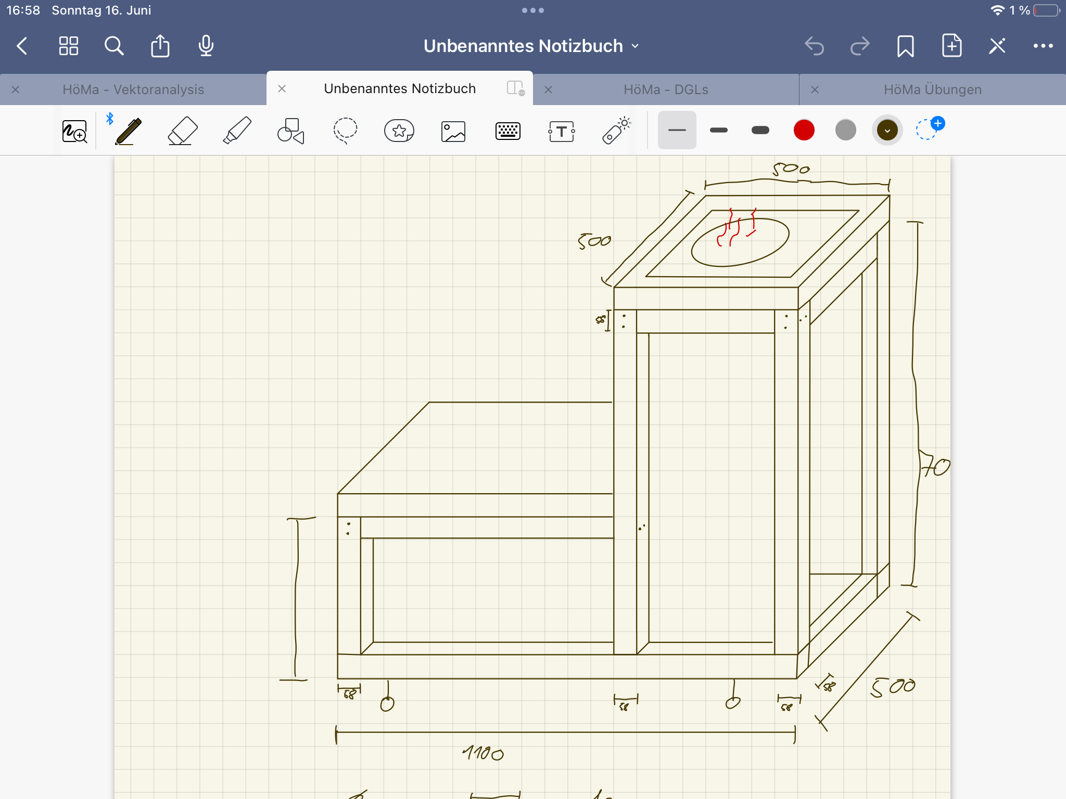Screen dimensions: 1066x799
Task: Open the shapes tool
Action: pyautogui.click(x=290, y=131)
